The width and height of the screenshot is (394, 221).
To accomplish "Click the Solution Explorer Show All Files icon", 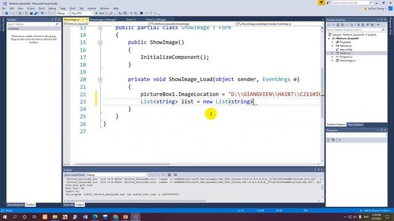I will click(x=372, y=25).
